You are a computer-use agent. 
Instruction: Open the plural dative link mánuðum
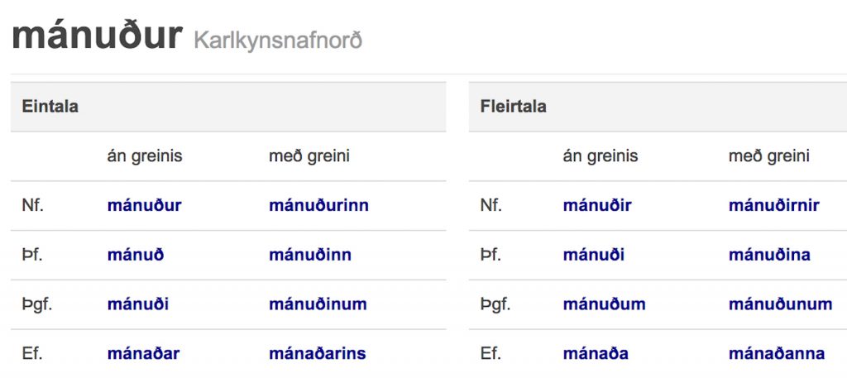[604, 304]
